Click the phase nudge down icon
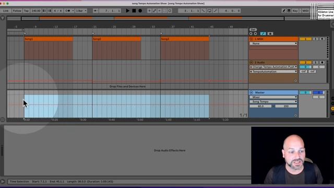The width and height of the screenshot is (334, 188). click(x=44, y=10)
